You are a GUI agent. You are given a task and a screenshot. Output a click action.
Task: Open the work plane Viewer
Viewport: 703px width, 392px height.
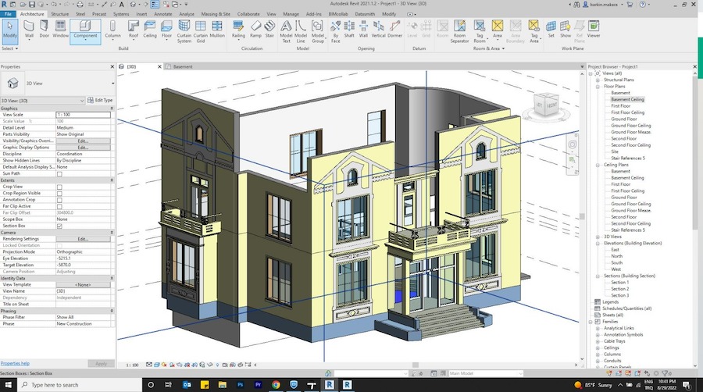coord(594,30)
